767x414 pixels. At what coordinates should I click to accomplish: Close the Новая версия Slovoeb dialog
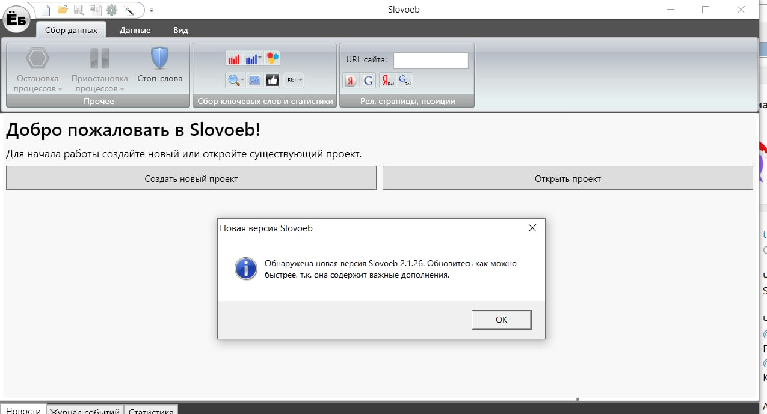532,228
